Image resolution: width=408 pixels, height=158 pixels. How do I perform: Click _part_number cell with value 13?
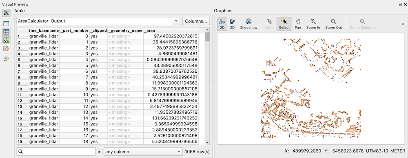(74, 112)
